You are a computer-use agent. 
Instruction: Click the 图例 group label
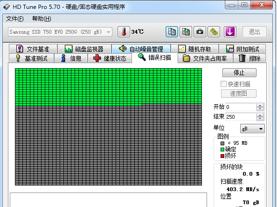point(223,136)
